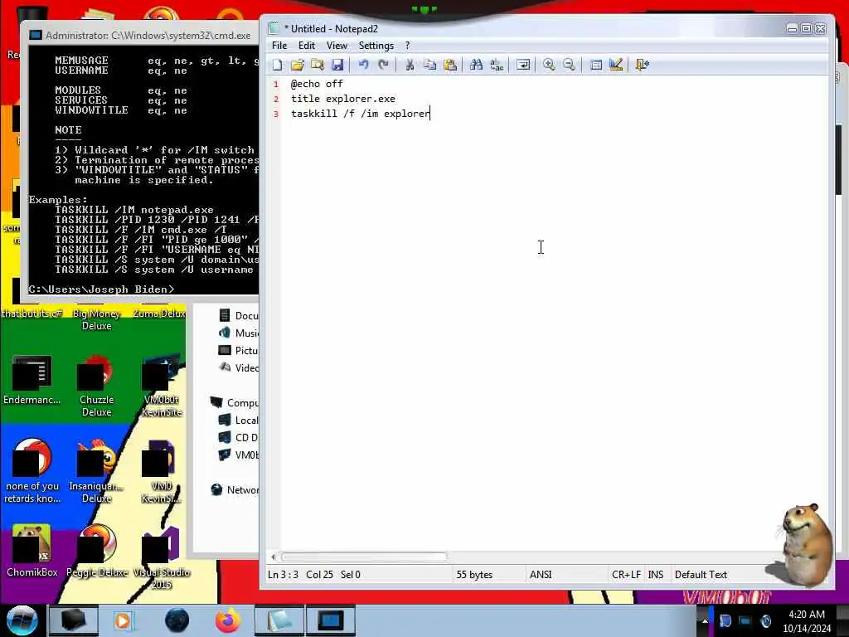Select Documents in the Explorer navigation pane
This screenshot has height=637, width=849.
tap(239, 316)
